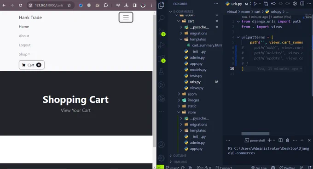Image resolution: width=313 pixels, height=169 pixels.
Task: Expand cart migrations folder
Action: coord(181,33)
